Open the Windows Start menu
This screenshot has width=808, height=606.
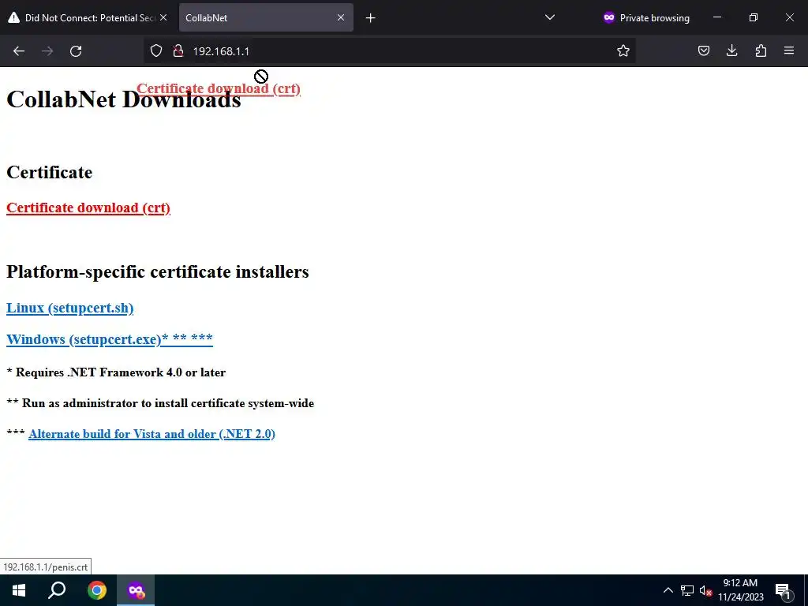click(x=19, y=590)
